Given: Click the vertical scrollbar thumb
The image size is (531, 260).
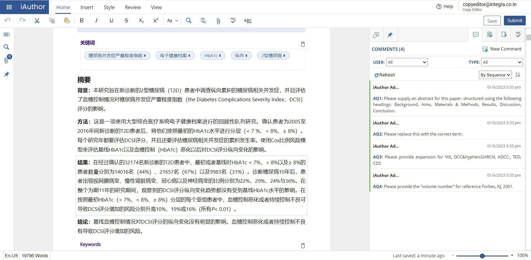Looking at the screenshot, I should tap(529, 37).
